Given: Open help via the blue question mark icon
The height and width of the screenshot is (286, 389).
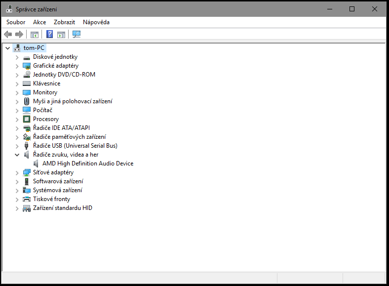Looking at the screenshot, I should pyautogui.click(x=50, y=34).
